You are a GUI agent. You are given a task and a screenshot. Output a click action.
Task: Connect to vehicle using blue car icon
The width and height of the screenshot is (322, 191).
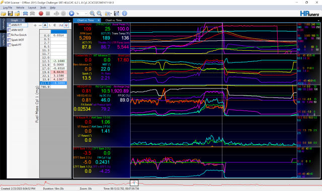click(25, 14)
